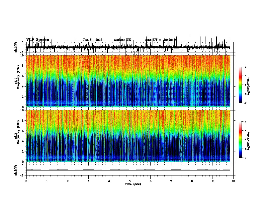
Task: Click time tick label "2" on the bottom axis
Action: pos(68,181)
